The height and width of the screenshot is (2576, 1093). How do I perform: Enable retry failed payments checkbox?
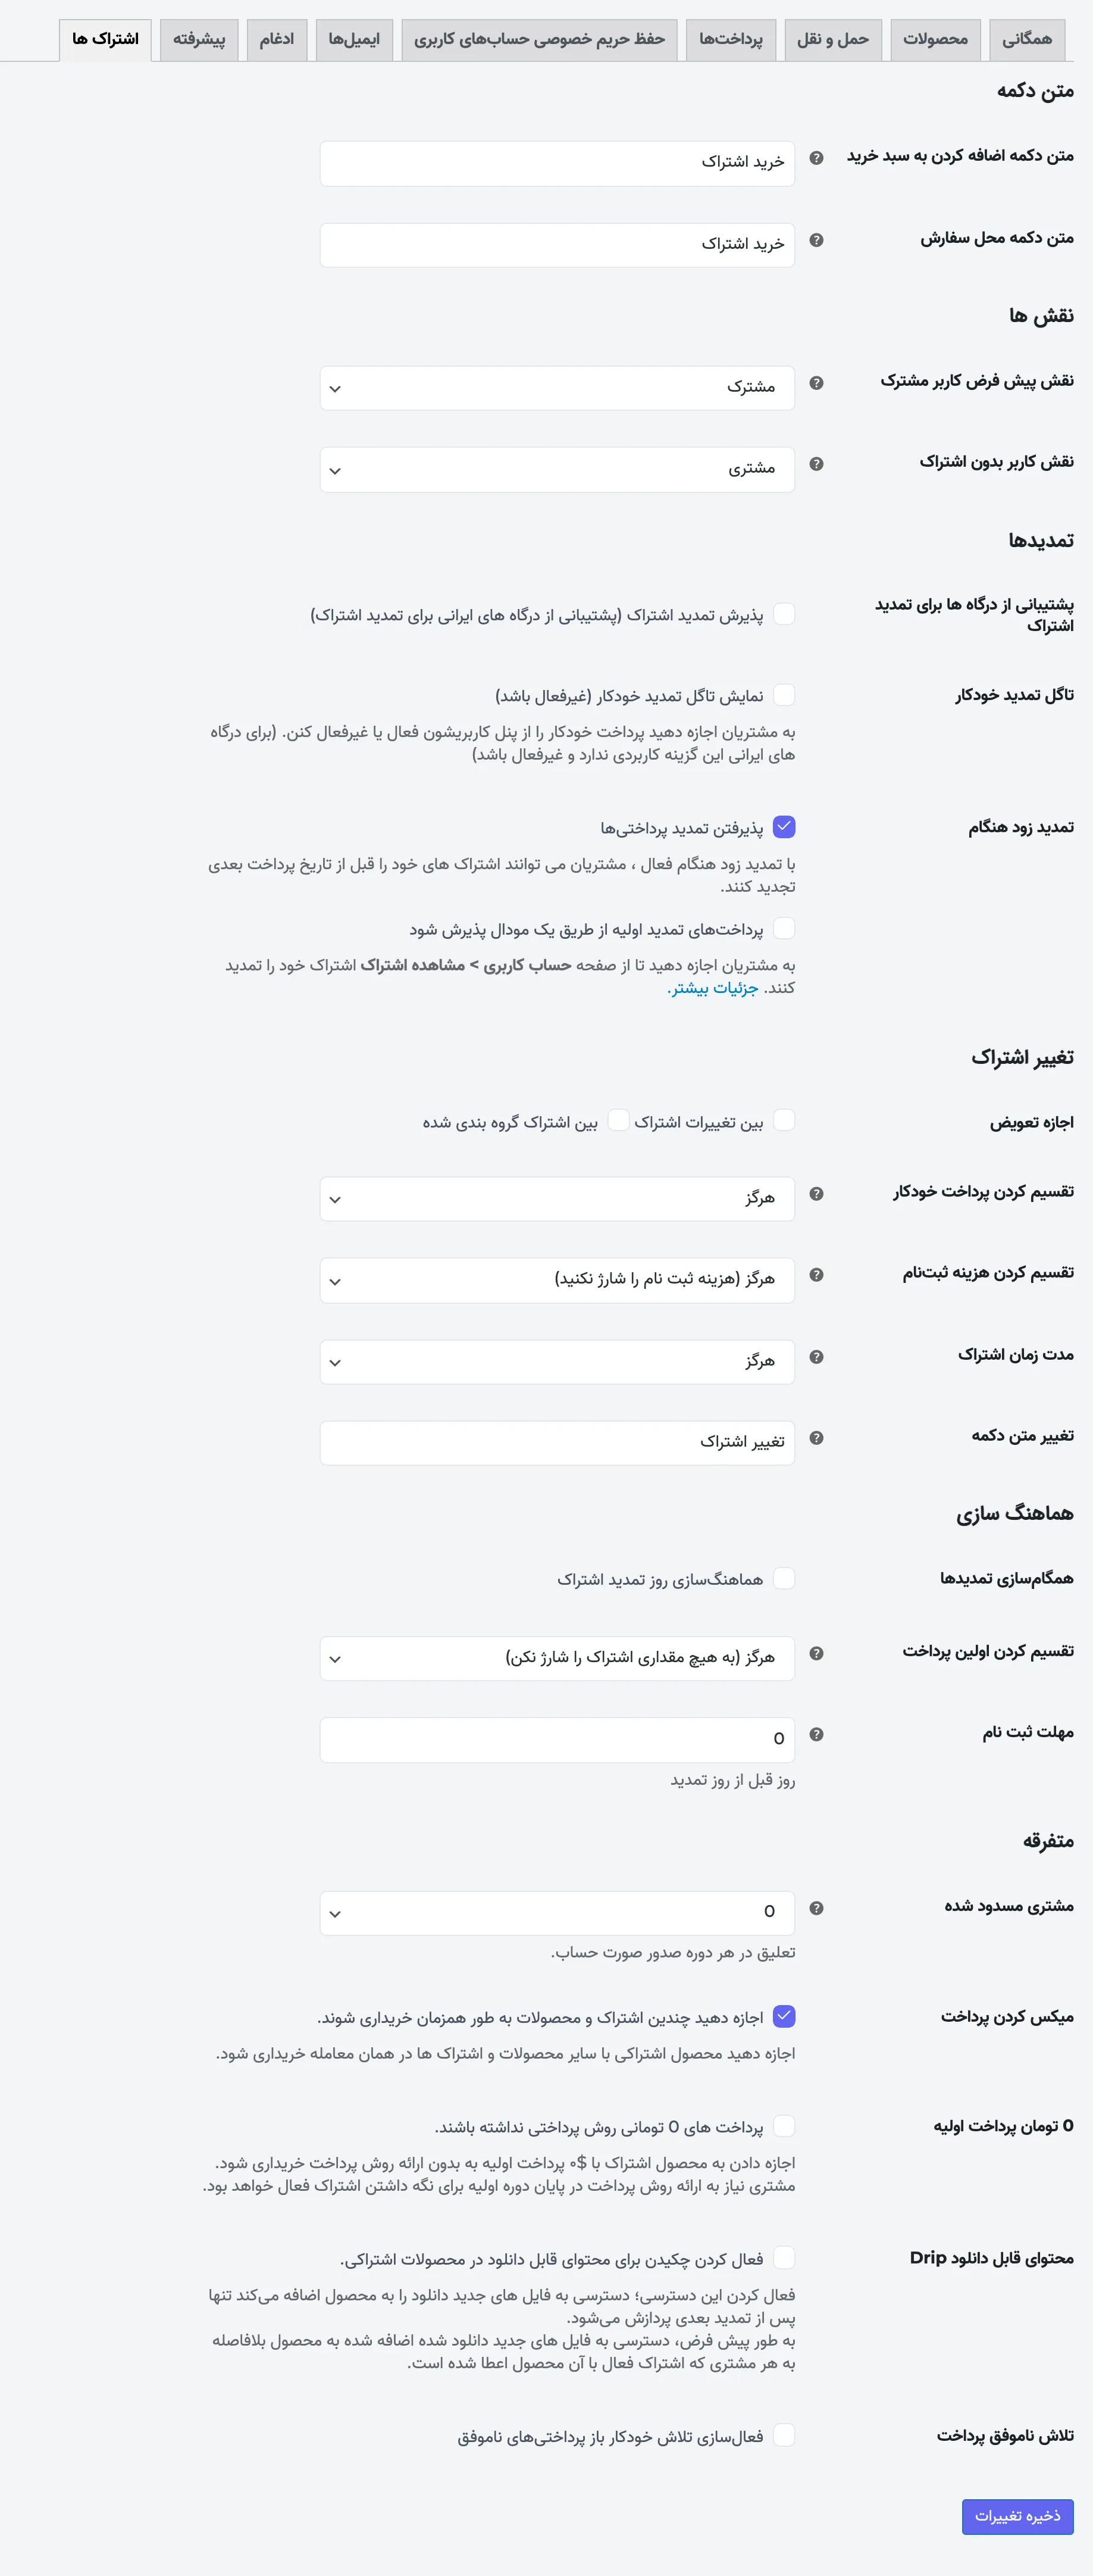784,2435
